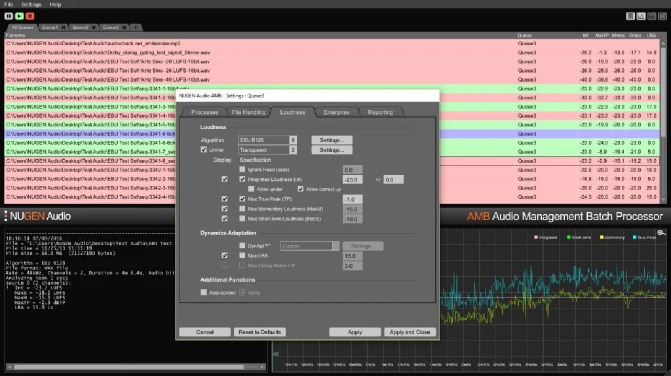Select the 1kHz Sine -20 LUFS-16bit.wav row
Image resolution: width=671 pixels, height=376 pixels.
[x=332, y=62]
